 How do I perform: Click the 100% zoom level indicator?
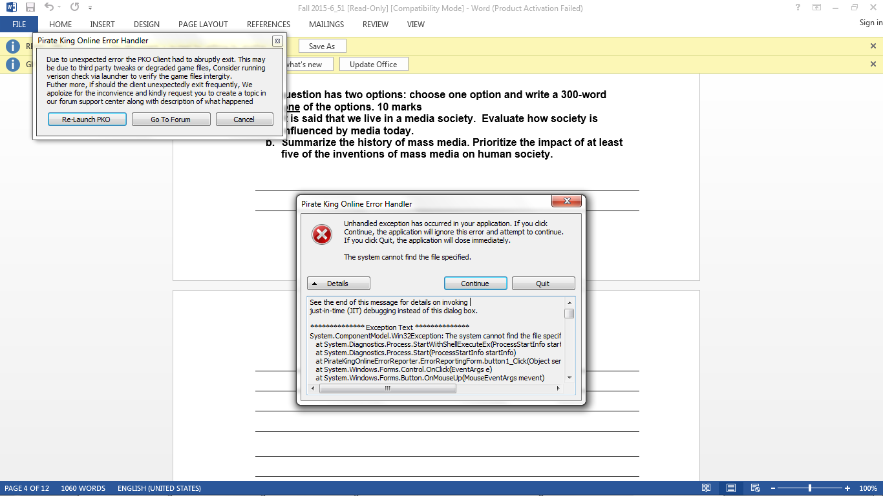(x=867, y=488)
